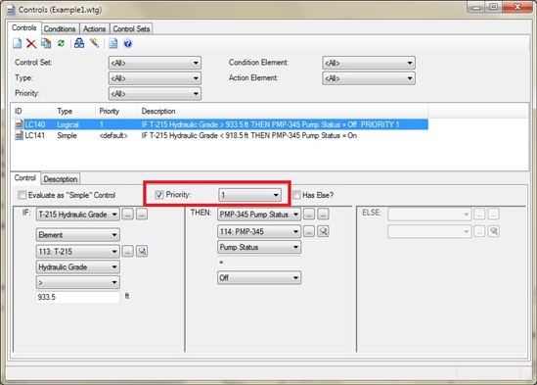Expand the Condition Element dropdown

click(369, 63)
